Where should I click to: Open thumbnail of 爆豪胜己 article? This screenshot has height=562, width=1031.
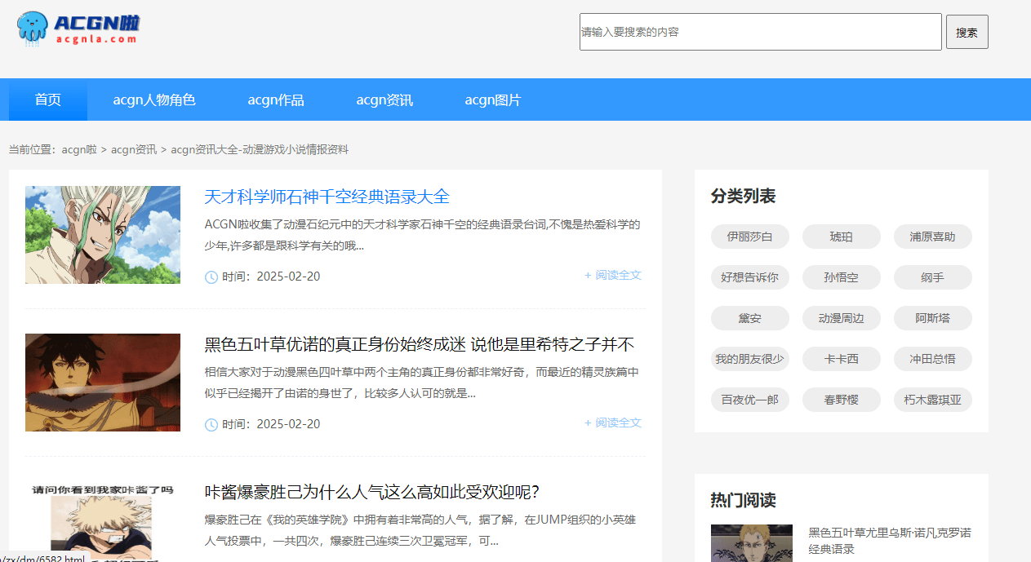[103, 522]
